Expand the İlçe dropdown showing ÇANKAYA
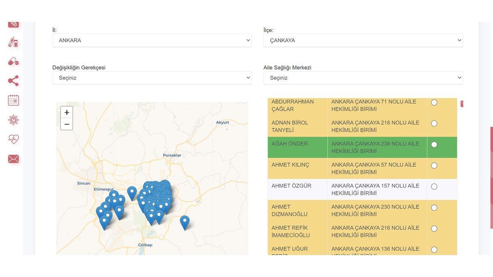 point(363,40)
